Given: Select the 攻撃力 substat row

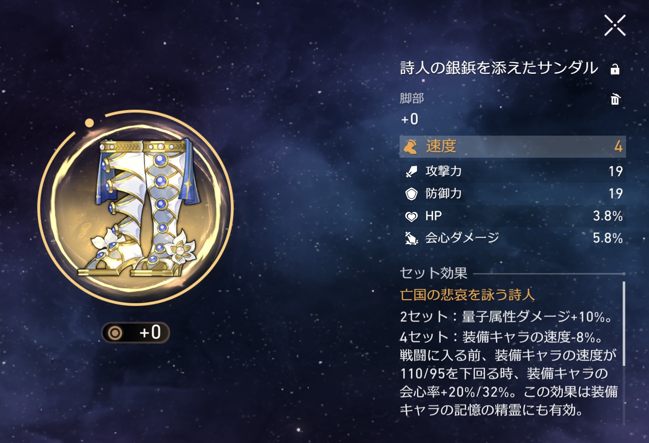Looking at the screenshot, I should (x=512, y=171).
